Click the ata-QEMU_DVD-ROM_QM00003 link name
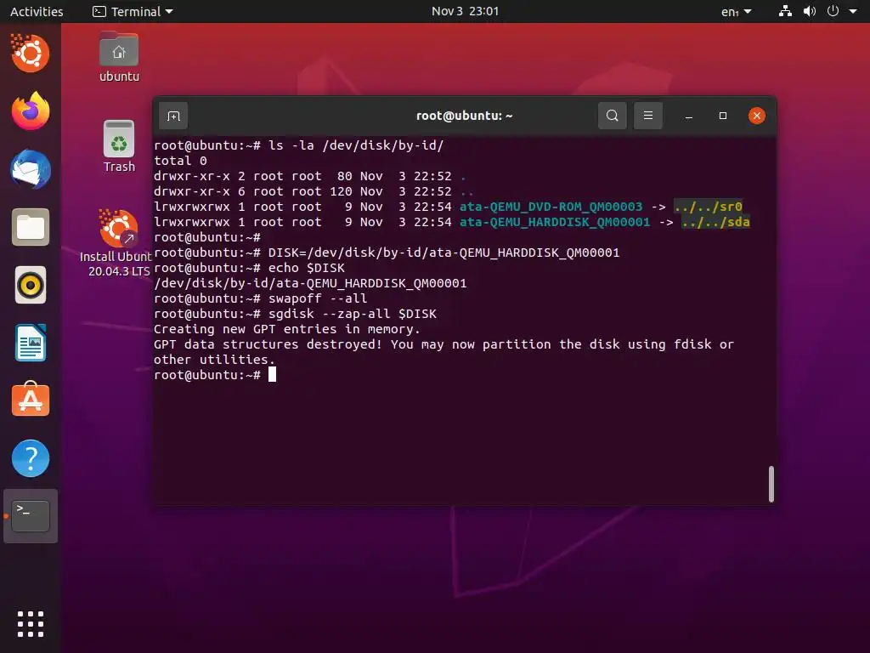870x653 pixels. (x=551, y=207)
